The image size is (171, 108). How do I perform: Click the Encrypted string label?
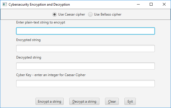coord(28,40)
